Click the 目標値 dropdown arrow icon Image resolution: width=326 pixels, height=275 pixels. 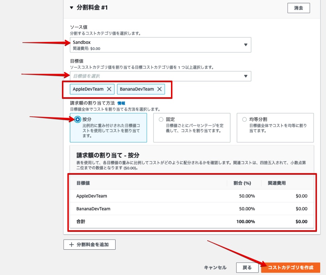[x=246, y=76]
